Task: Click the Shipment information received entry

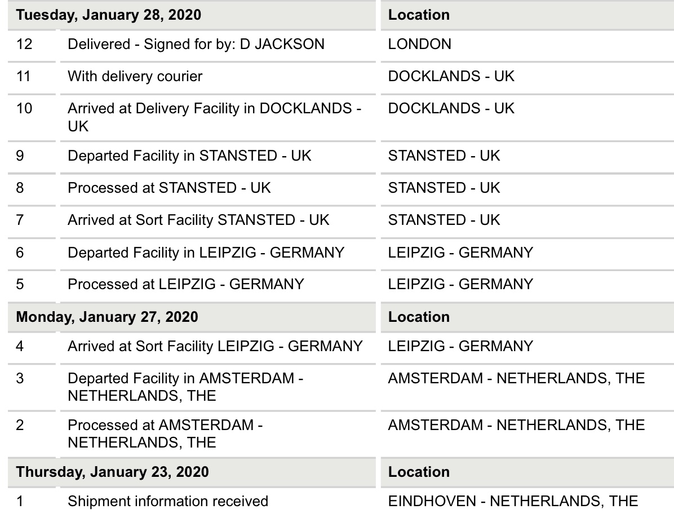Action: (167, 501)
